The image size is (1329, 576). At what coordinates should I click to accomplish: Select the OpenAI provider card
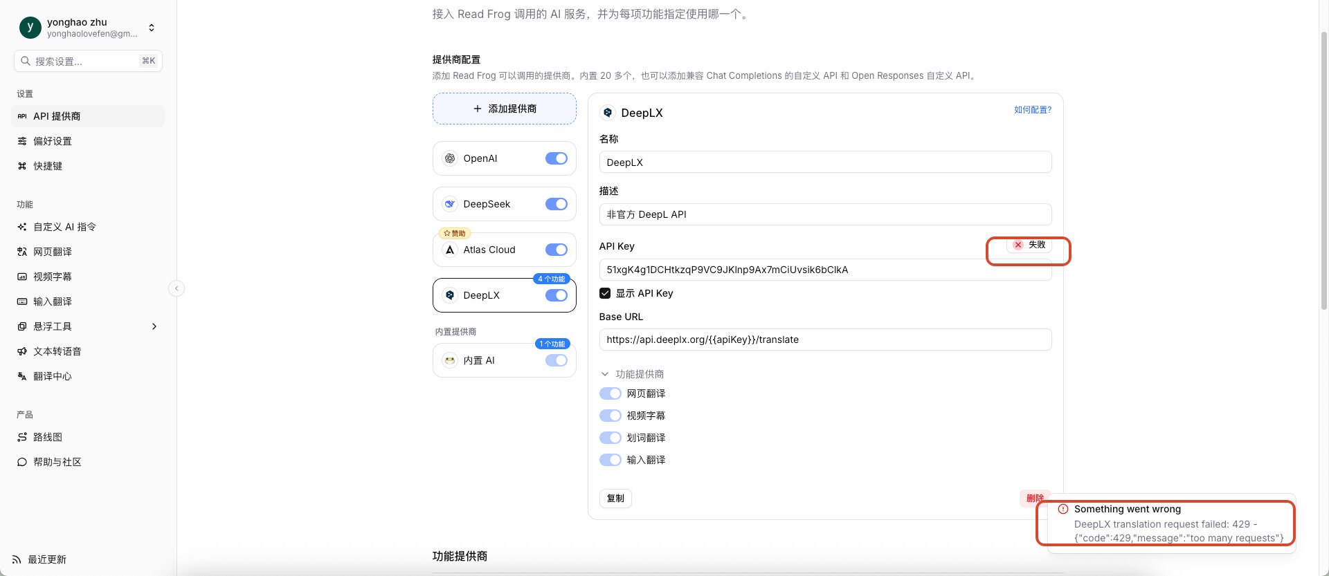pyautogui.click(x=505, y=158)
